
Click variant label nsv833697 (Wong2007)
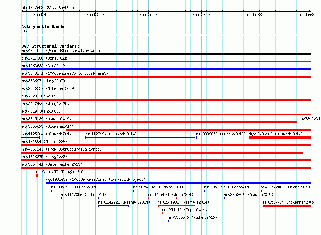43,81
